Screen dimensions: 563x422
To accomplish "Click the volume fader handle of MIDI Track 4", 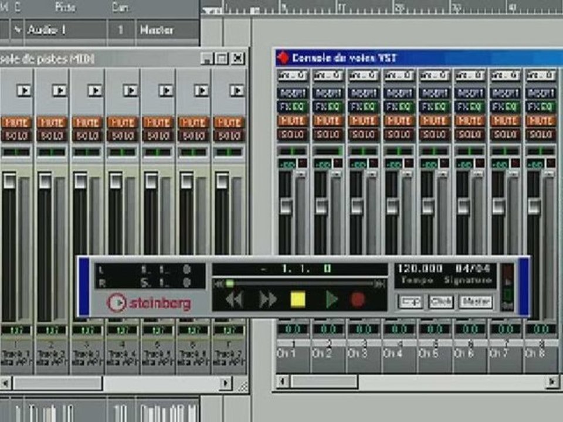I will (116, 181).
